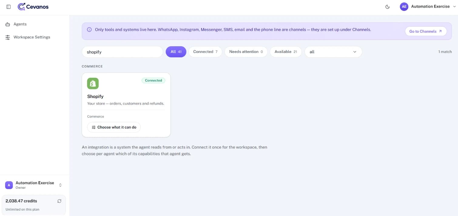Click the 2,038.47 credits text
Viewport: 458px width, 216px height.
coord(21,201)
